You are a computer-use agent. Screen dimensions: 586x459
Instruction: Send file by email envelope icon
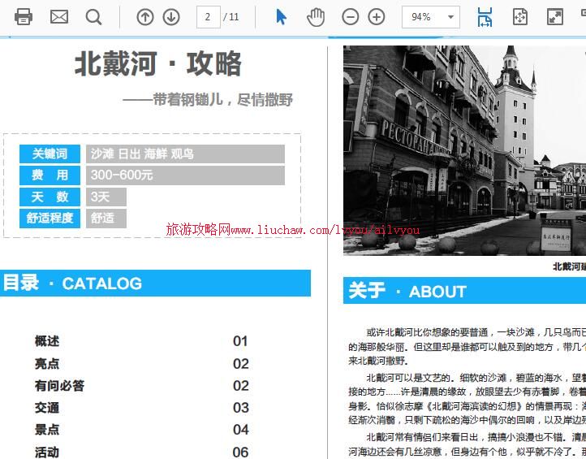(x=59, y=17)
